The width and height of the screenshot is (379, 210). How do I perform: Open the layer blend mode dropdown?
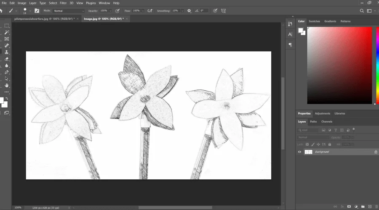click(x=313, y=137)
